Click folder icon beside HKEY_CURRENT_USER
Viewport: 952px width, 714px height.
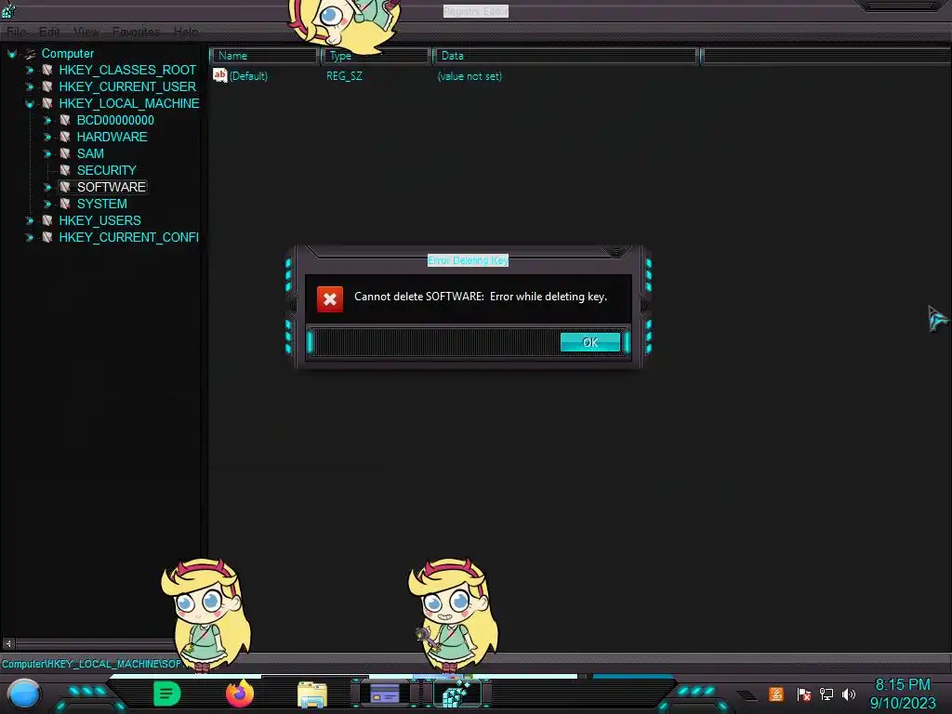click(x=46, y=86)
